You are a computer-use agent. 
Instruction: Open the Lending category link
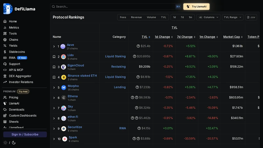(x=120, y=87)
